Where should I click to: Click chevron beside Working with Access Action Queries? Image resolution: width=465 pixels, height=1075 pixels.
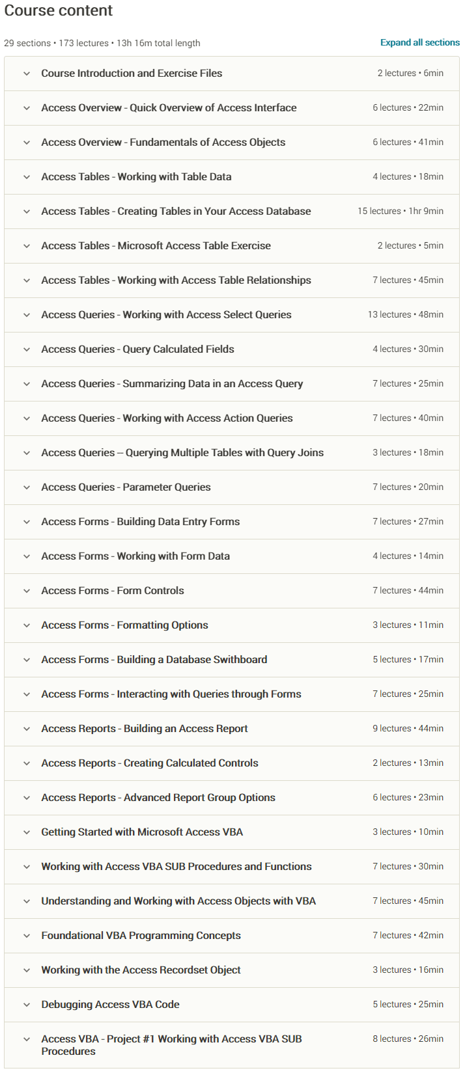[27, 418]
